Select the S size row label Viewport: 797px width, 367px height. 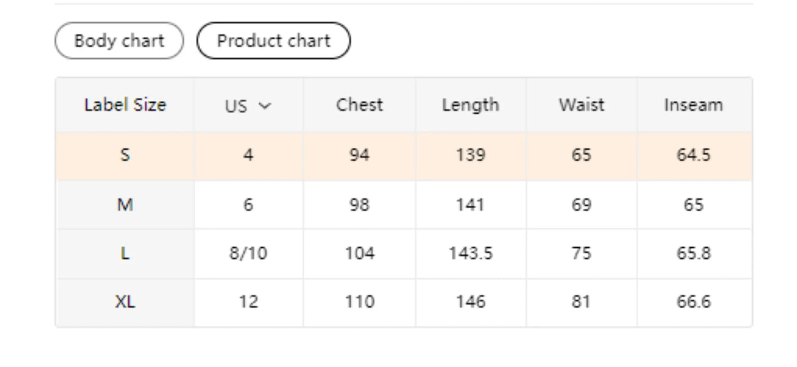[125, 155]
